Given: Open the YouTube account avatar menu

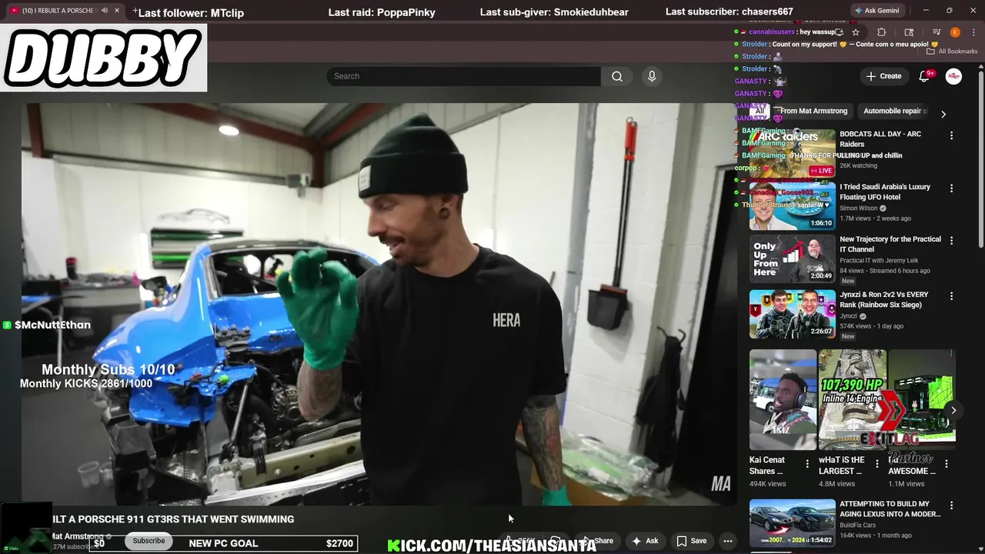Looking at the screenshot, I should point(953,76).
